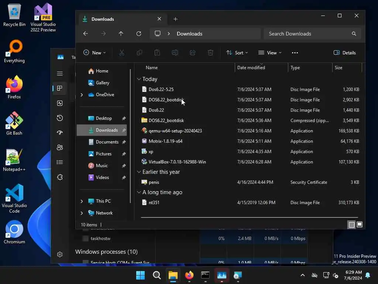Select the DOS6.22_bootdisk compressed folder
This screenshot has width=378, height=284.
[x=166, y=121]
